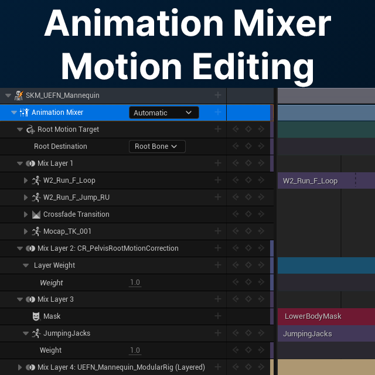This screenshot has width=375, height=375.
Task: Collapse the Root Motion Target row
Action: click(20, 129)
